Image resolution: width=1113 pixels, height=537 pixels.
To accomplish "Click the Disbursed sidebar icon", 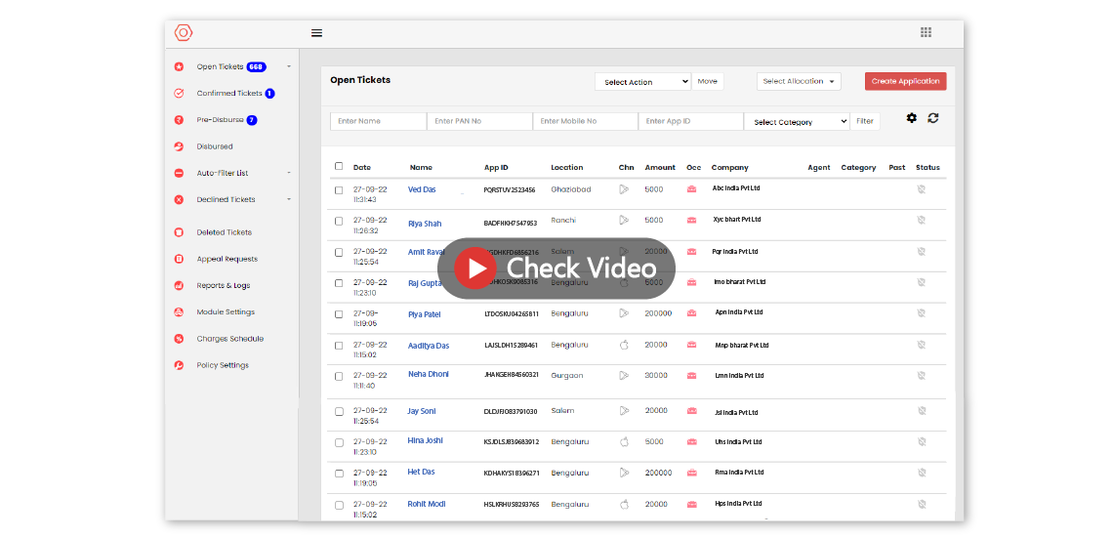I will pyautogui.click(x=179, y=146).
